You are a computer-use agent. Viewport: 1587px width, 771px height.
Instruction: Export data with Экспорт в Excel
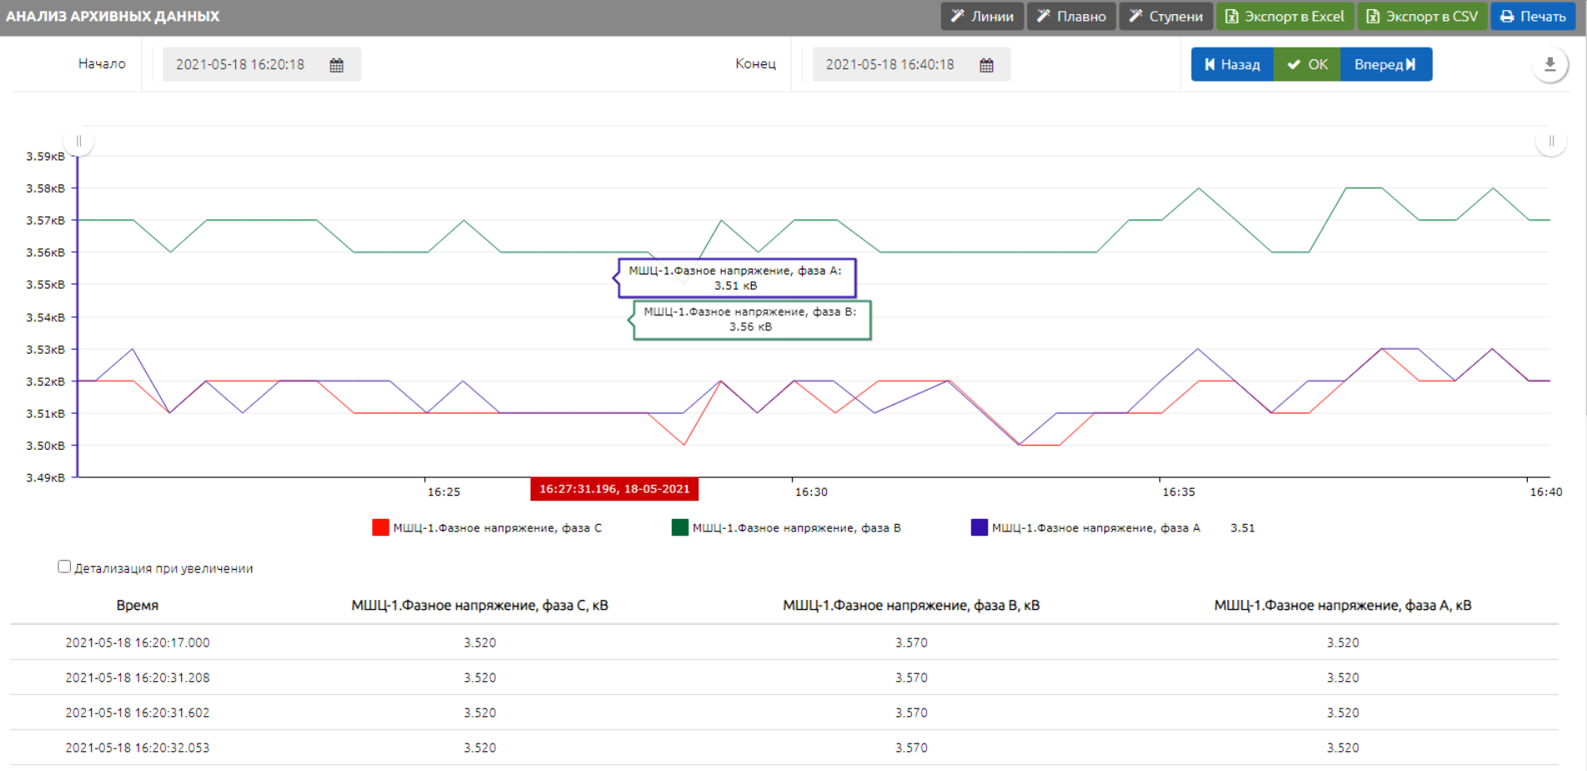tap(1284, 17)
